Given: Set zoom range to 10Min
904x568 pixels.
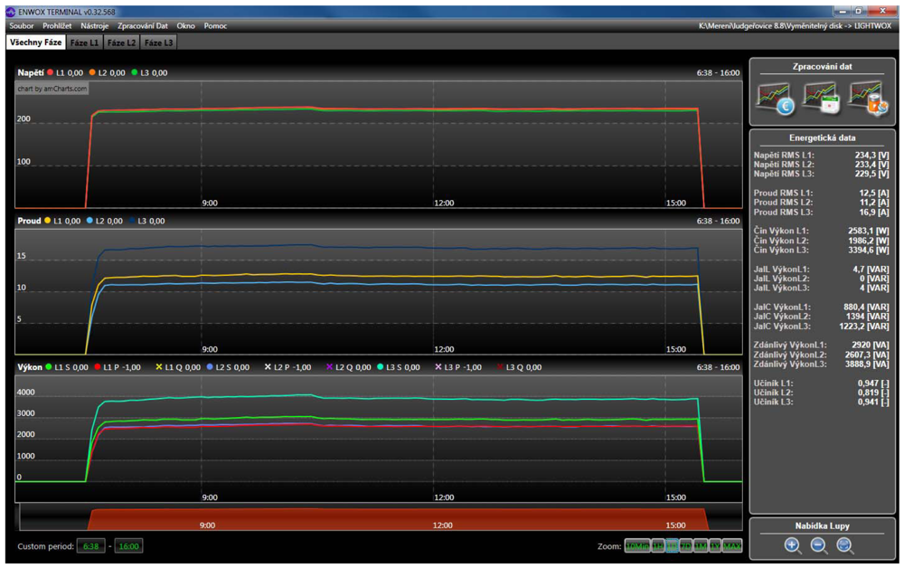Looking at the screenshot, I should [x=637, y=546].
